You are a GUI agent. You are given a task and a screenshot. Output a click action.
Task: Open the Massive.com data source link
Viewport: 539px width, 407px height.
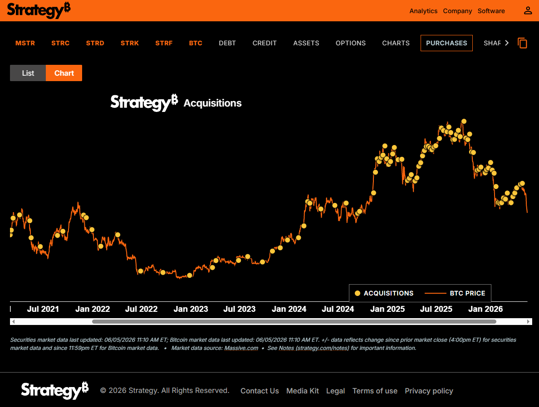tap(241, 348)
